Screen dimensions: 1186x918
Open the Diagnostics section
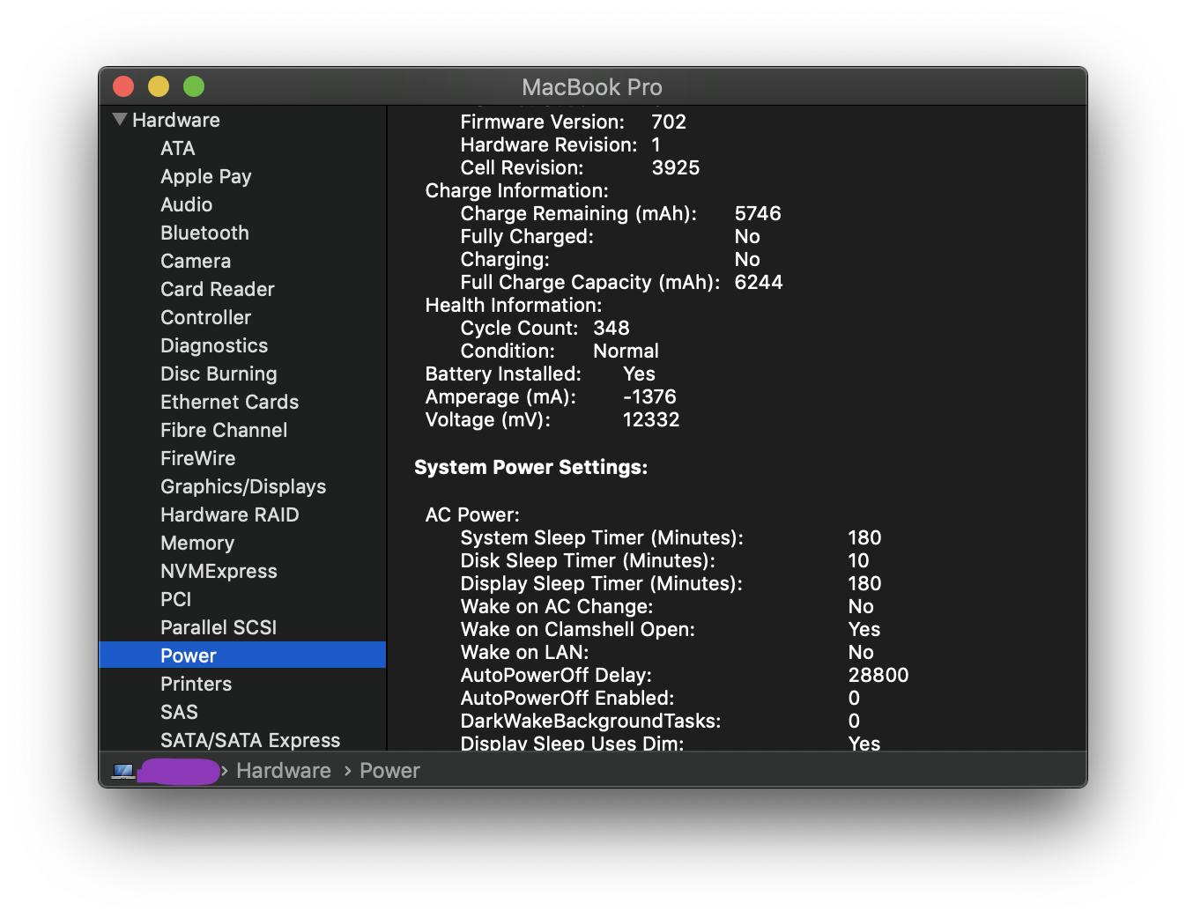coord(214,345)
